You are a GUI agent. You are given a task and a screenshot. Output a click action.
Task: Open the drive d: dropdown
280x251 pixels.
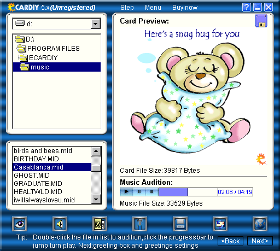point(96,24)
